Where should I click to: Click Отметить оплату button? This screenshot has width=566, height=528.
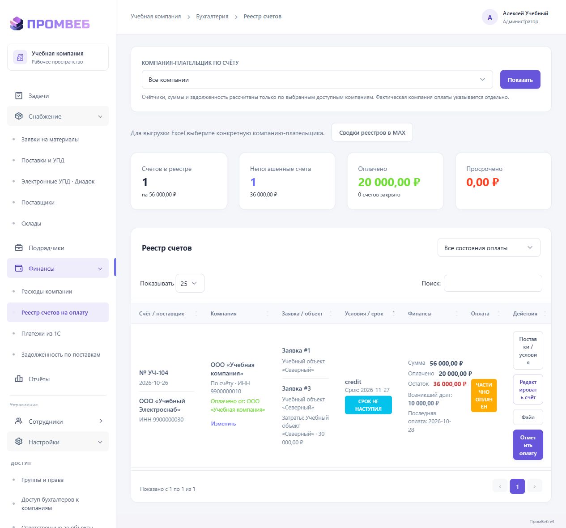coord(528,445)
